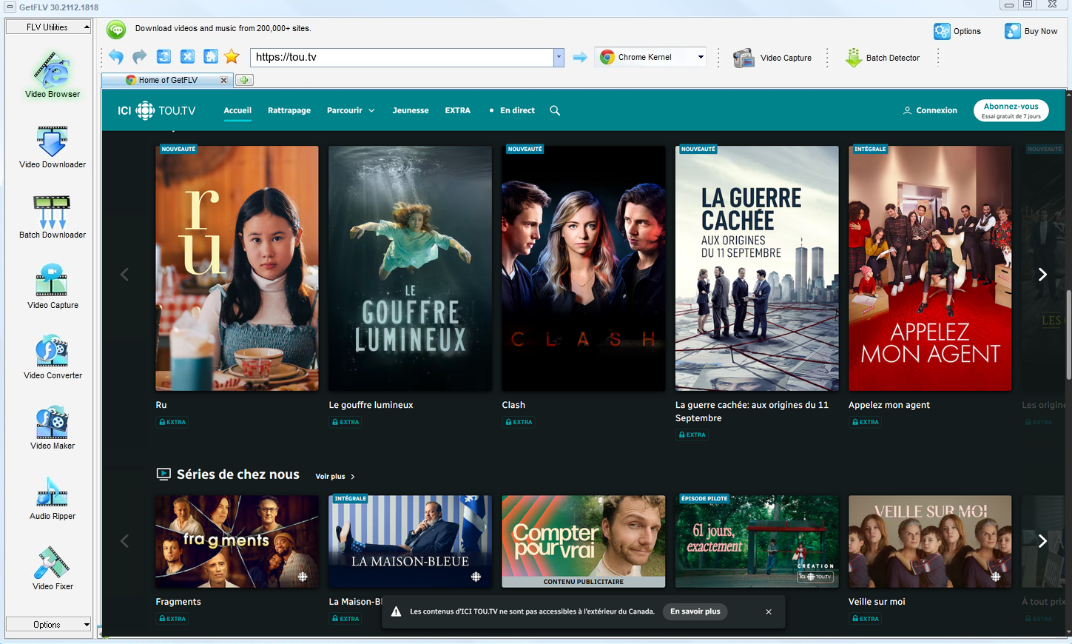Expand the Parcourir menu
Screen dimensions: 1072x644
(351, 110)
